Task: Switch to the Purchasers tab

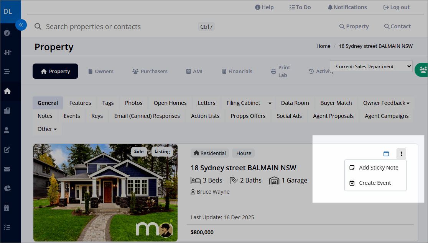Action: 150,72
